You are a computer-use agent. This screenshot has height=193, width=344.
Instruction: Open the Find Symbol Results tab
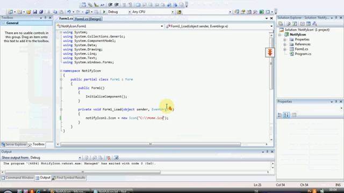69,178
